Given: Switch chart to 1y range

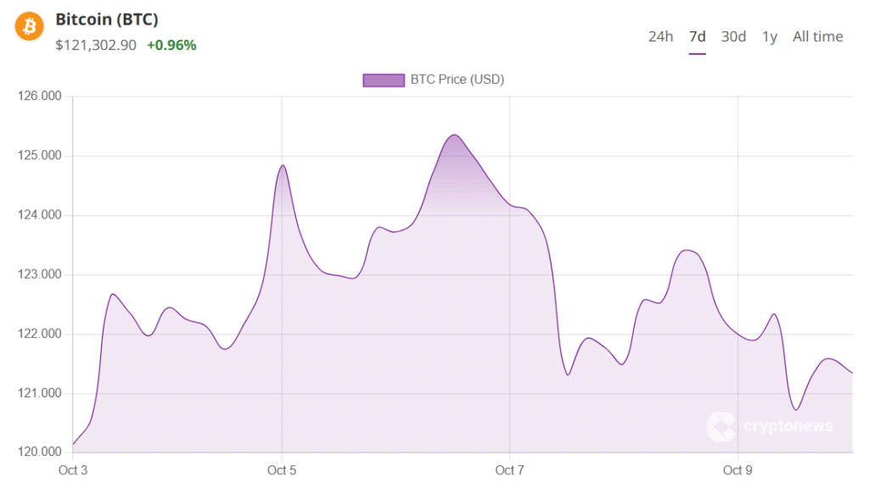Looking at the screenshot, I should [x=769, y=36].
